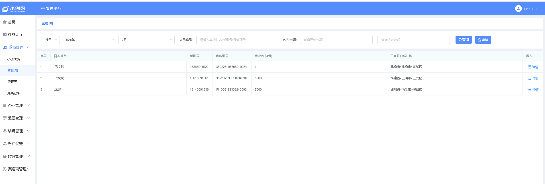
Task: Expand the 结算管理 menu section
Action: click(28, 131)
